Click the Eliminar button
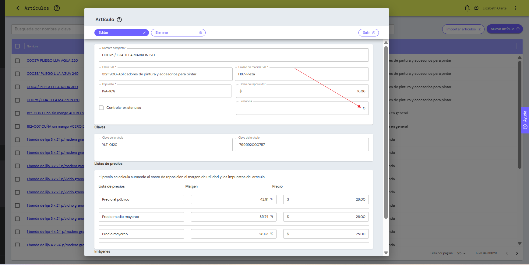The image size is (529, 265). [178, 33]
